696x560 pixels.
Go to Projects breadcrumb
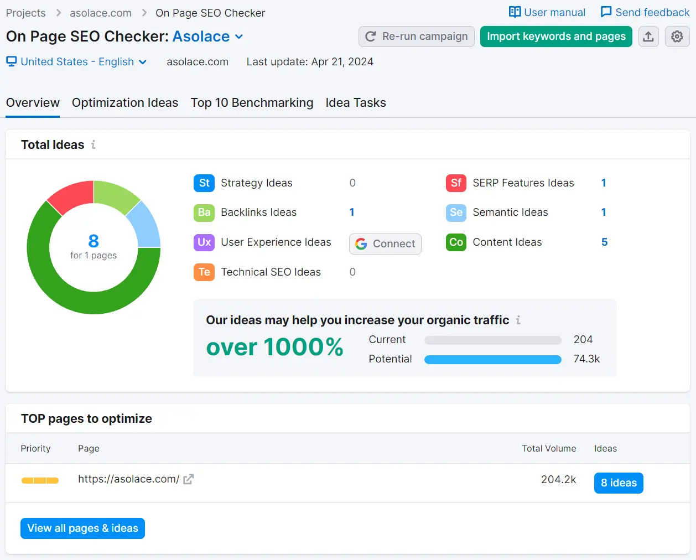click(x=26, y=13)
